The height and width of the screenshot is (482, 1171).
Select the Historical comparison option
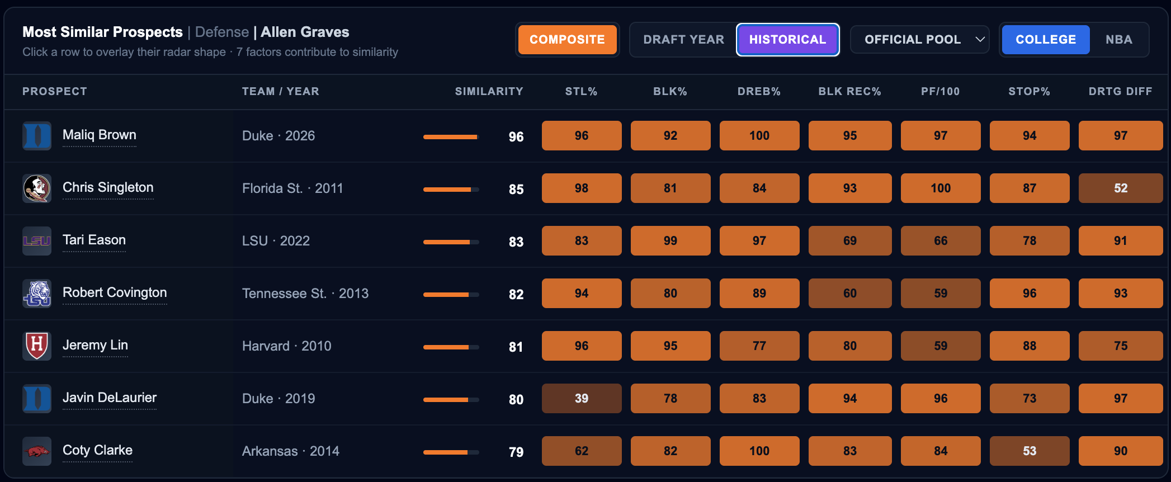point(787,40)
